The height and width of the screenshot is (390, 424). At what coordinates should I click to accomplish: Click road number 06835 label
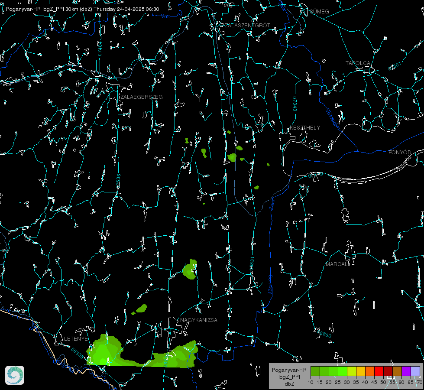[78, 354]
